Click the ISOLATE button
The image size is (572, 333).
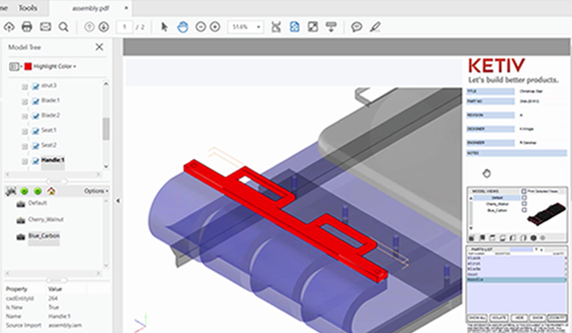(x=498, y=318)
